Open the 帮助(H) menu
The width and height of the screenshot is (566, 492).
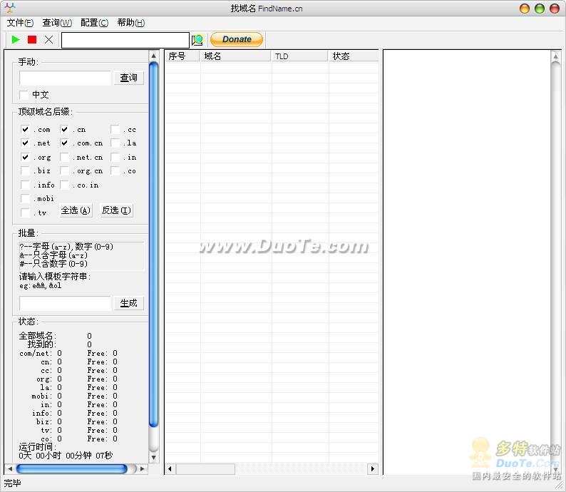pyautogui.click(x=131, y=23)
